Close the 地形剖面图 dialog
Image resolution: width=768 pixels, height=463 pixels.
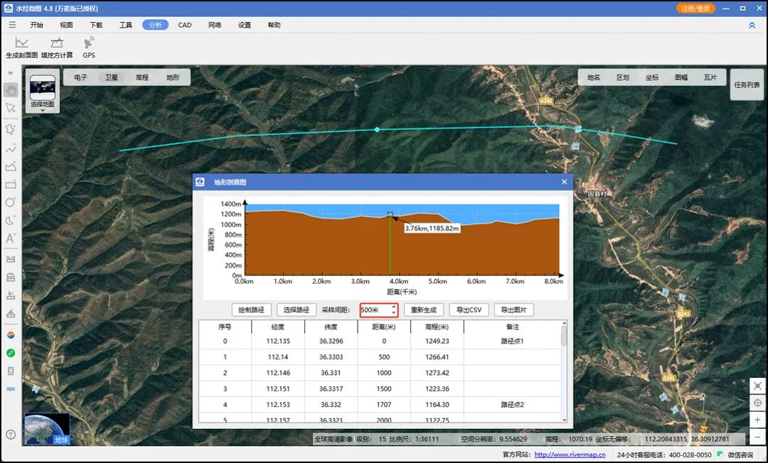click(564, 182)
